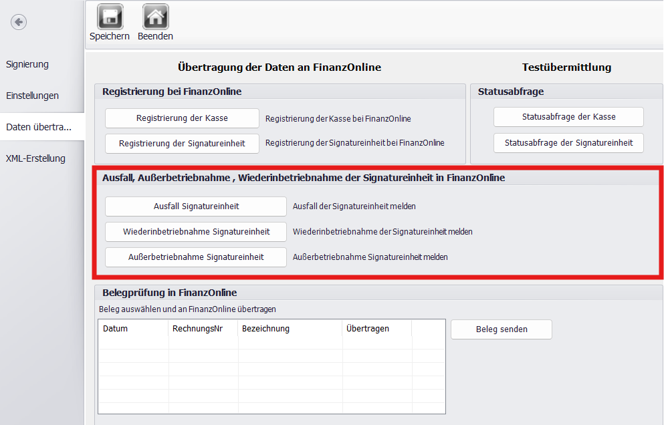The image size is (664, 425).
Task: Report Ausfall Signatureinheit via button
Action: (x=196, y=206)
